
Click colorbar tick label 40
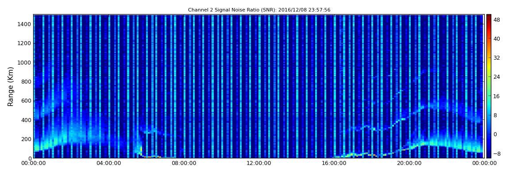tap(497, 38)
